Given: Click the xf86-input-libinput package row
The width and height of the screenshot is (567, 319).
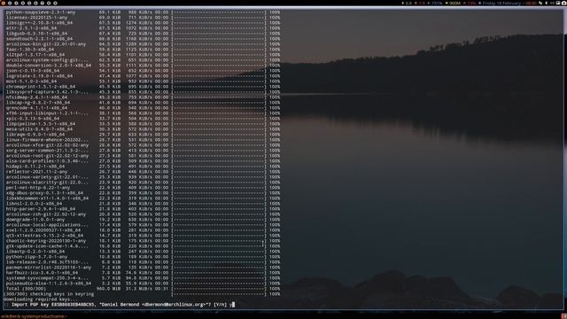Looking at the screenshot, I should (143, 113).
